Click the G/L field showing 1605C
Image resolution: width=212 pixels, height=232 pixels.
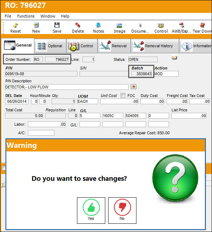click(x=113, y=116)
